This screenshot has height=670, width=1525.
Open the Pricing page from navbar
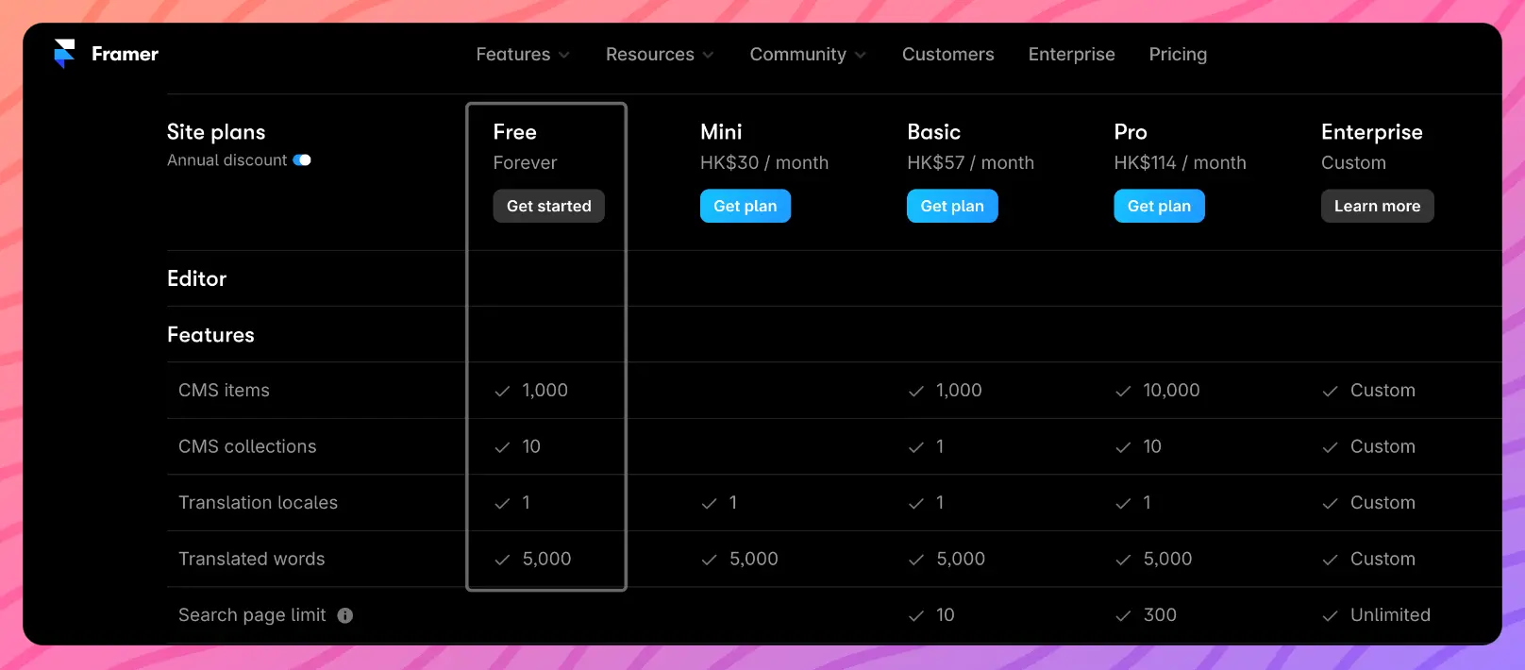[1177, 55]
